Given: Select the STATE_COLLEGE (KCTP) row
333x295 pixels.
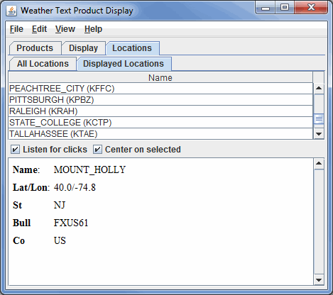Looking at the screenshot, I should 160,123.
